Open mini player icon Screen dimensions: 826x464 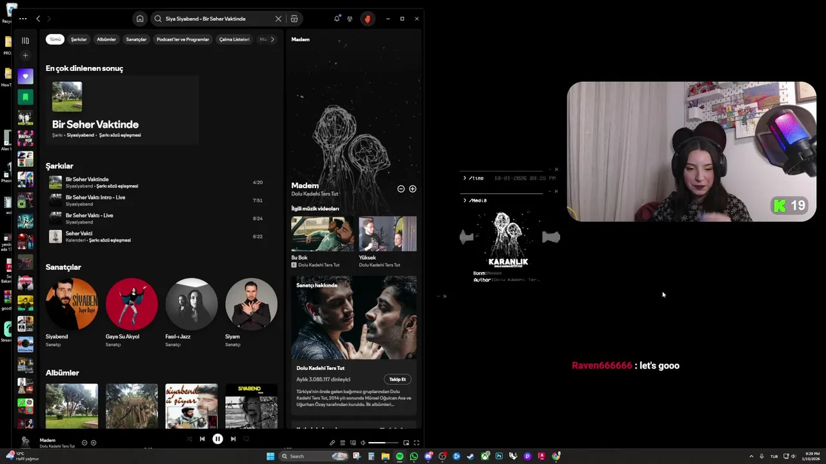pos(406,443)
